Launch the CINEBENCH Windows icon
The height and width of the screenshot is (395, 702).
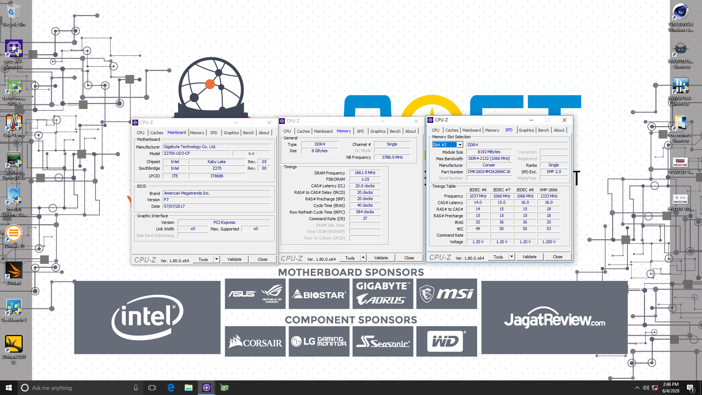click(x=680, y=17)
